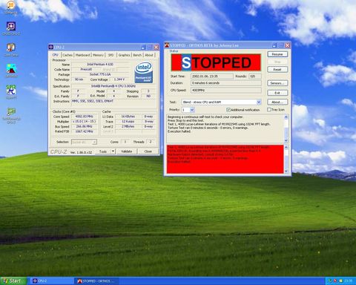Click the CPU-Z title bar icon
This screenshot has height=285, width=356.
point(51,47)
